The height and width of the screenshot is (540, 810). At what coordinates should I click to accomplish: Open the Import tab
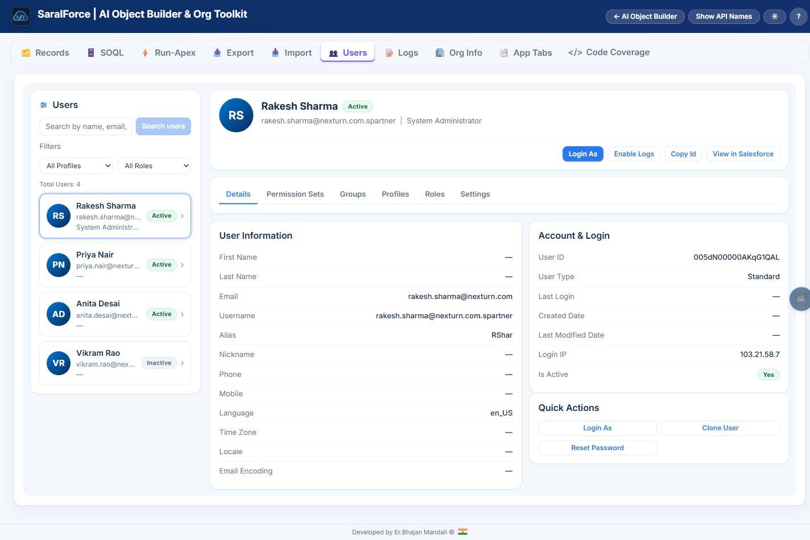[291, 53]
